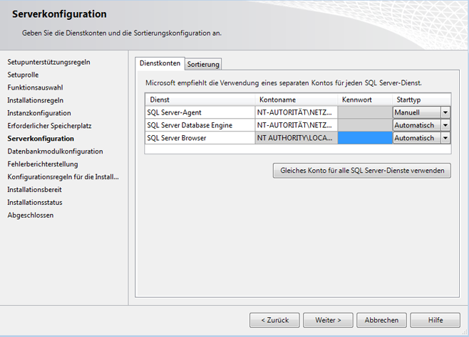Select the Dienstkonten tab
The width and height of the screenshot is (469, 337).
(x=160, y=63)
